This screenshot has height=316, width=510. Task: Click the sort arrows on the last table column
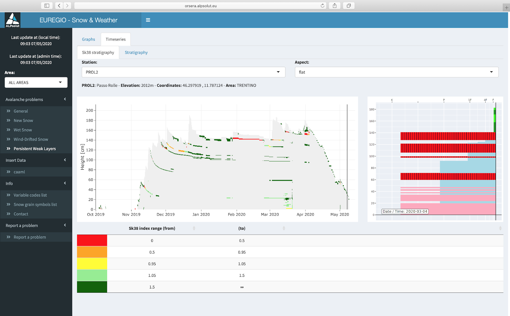pos(500,228)
